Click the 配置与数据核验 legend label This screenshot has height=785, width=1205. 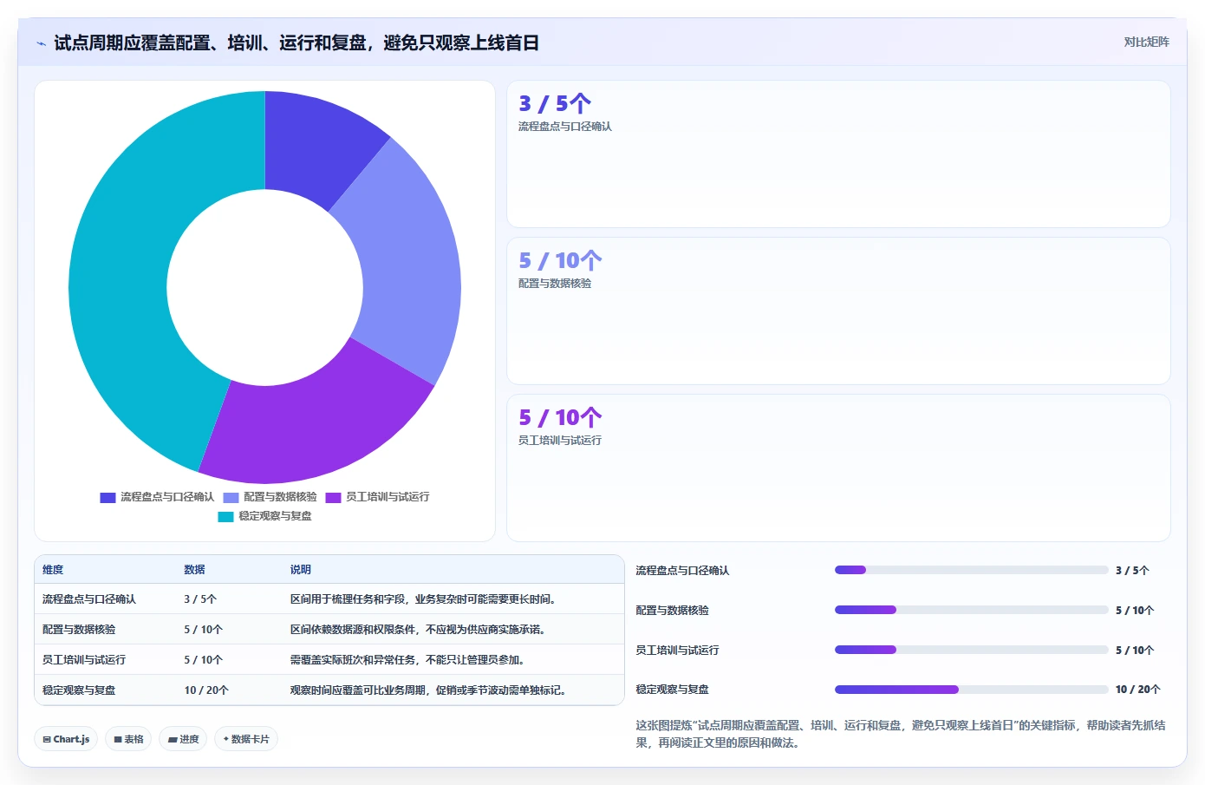pos(280,497)
